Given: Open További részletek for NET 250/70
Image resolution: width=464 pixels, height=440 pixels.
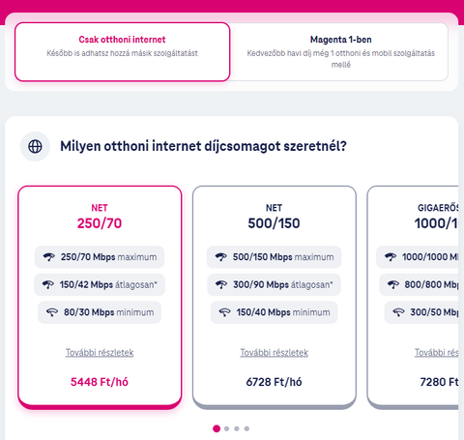Looking at the screenshot, I should click(100, 353).
